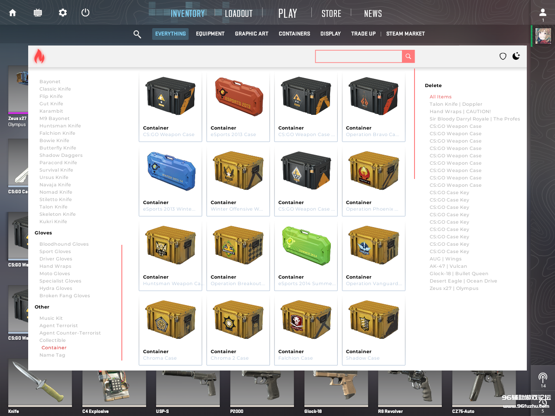The width and height of the screenshot is (555, 416).
Task: Click the red flame logo
Action: (39, 56)
